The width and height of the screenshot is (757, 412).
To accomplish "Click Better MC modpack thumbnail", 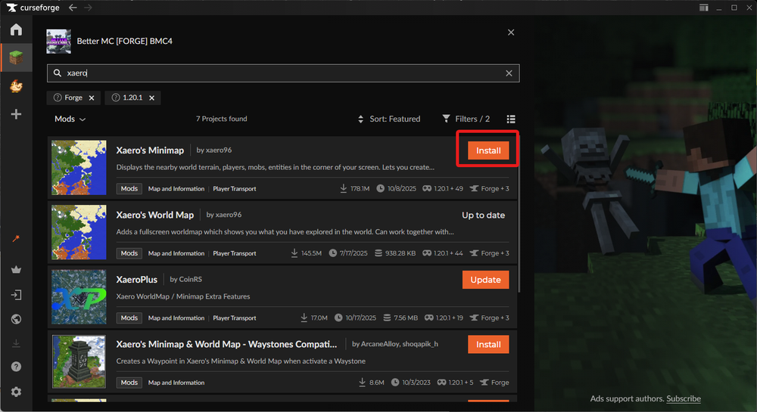I will coord(58,41).
